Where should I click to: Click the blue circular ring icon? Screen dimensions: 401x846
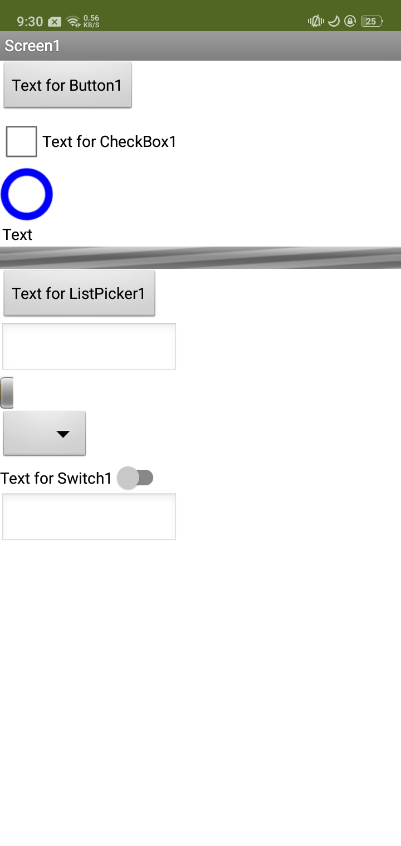[x=27, y=194]
